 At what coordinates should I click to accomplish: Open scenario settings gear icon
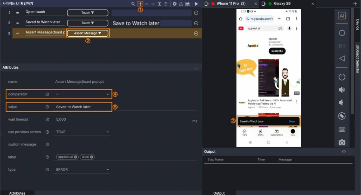(x=175, y=4)
